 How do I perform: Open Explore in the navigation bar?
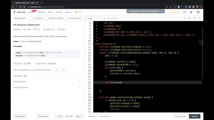31,12
